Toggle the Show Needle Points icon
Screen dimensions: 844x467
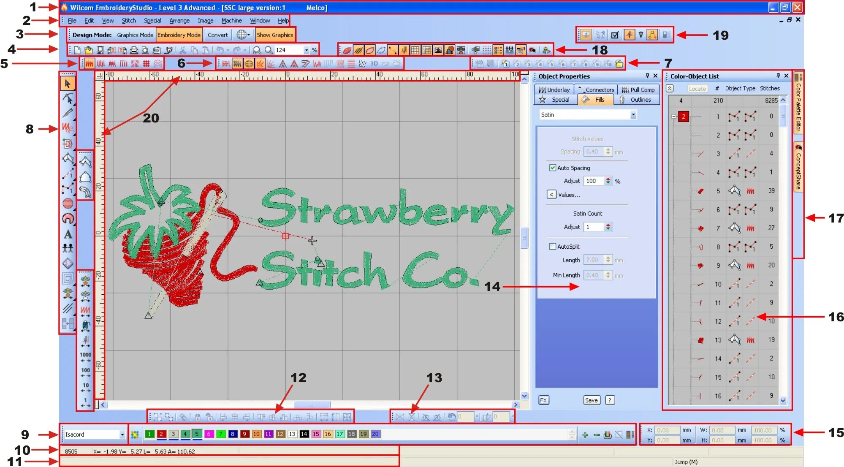click(x=381, y=51)
